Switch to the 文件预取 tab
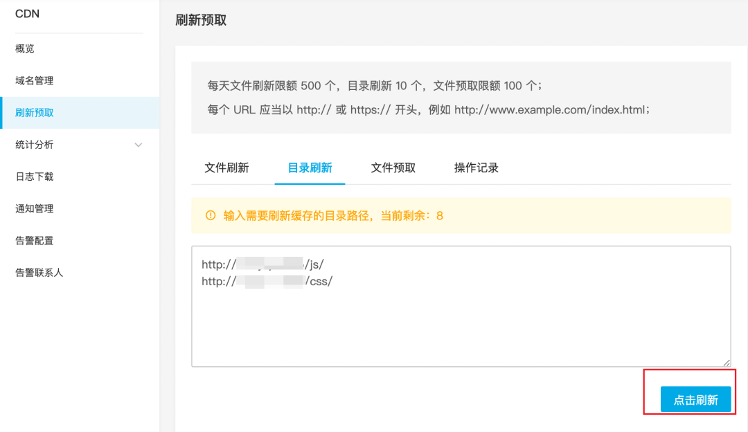This screenshot has width=748, height=432. 393,168
